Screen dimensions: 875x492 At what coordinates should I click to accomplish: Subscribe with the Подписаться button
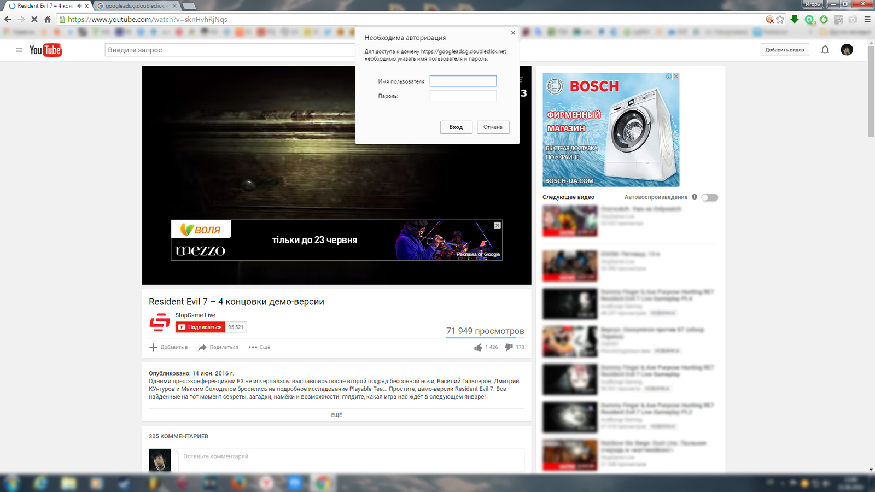200,327
